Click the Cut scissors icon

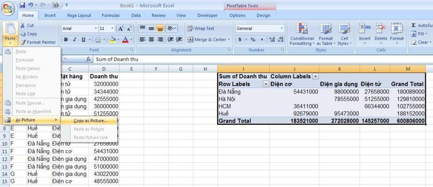23,25
